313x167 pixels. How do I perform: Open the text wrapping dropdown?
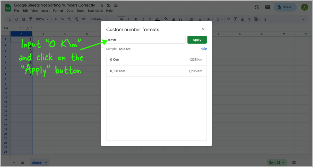tap(210, 19)
